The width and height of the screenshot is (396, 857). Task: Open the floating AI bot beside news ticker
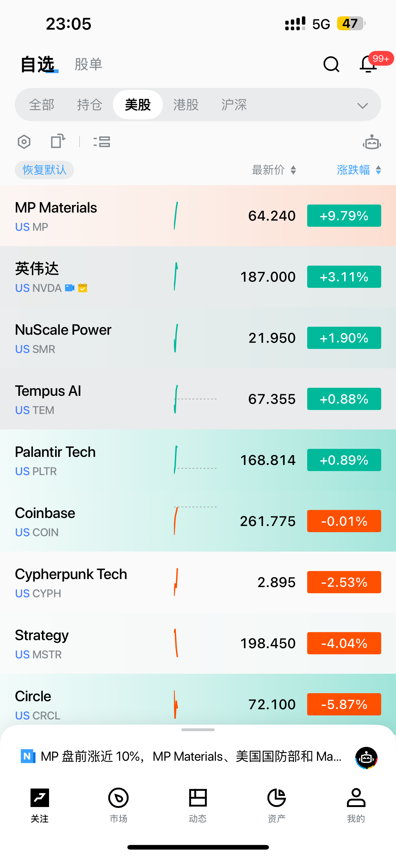[x=366, y=758]
